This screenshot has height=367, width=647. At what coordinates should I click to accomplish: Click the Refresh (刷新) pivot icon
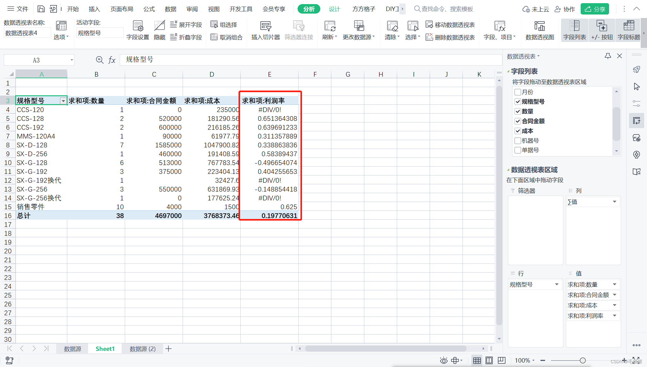click(x=330, y=31)
